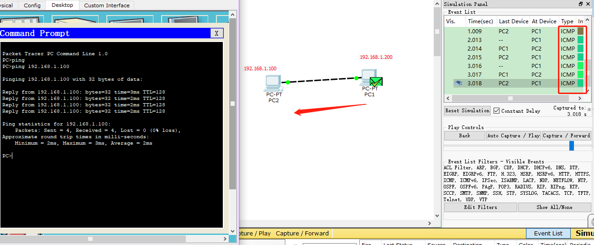Select the event row at 3.016 seconds

[x=515, y=66]
